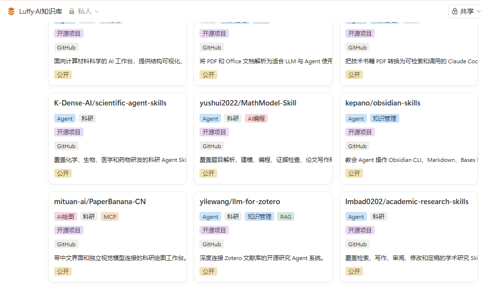Screen dimensions: 481x289
Task: Click description 带中文界面和独立视觉模型连接的科研绘图工作台
Action: coord(120,258)
